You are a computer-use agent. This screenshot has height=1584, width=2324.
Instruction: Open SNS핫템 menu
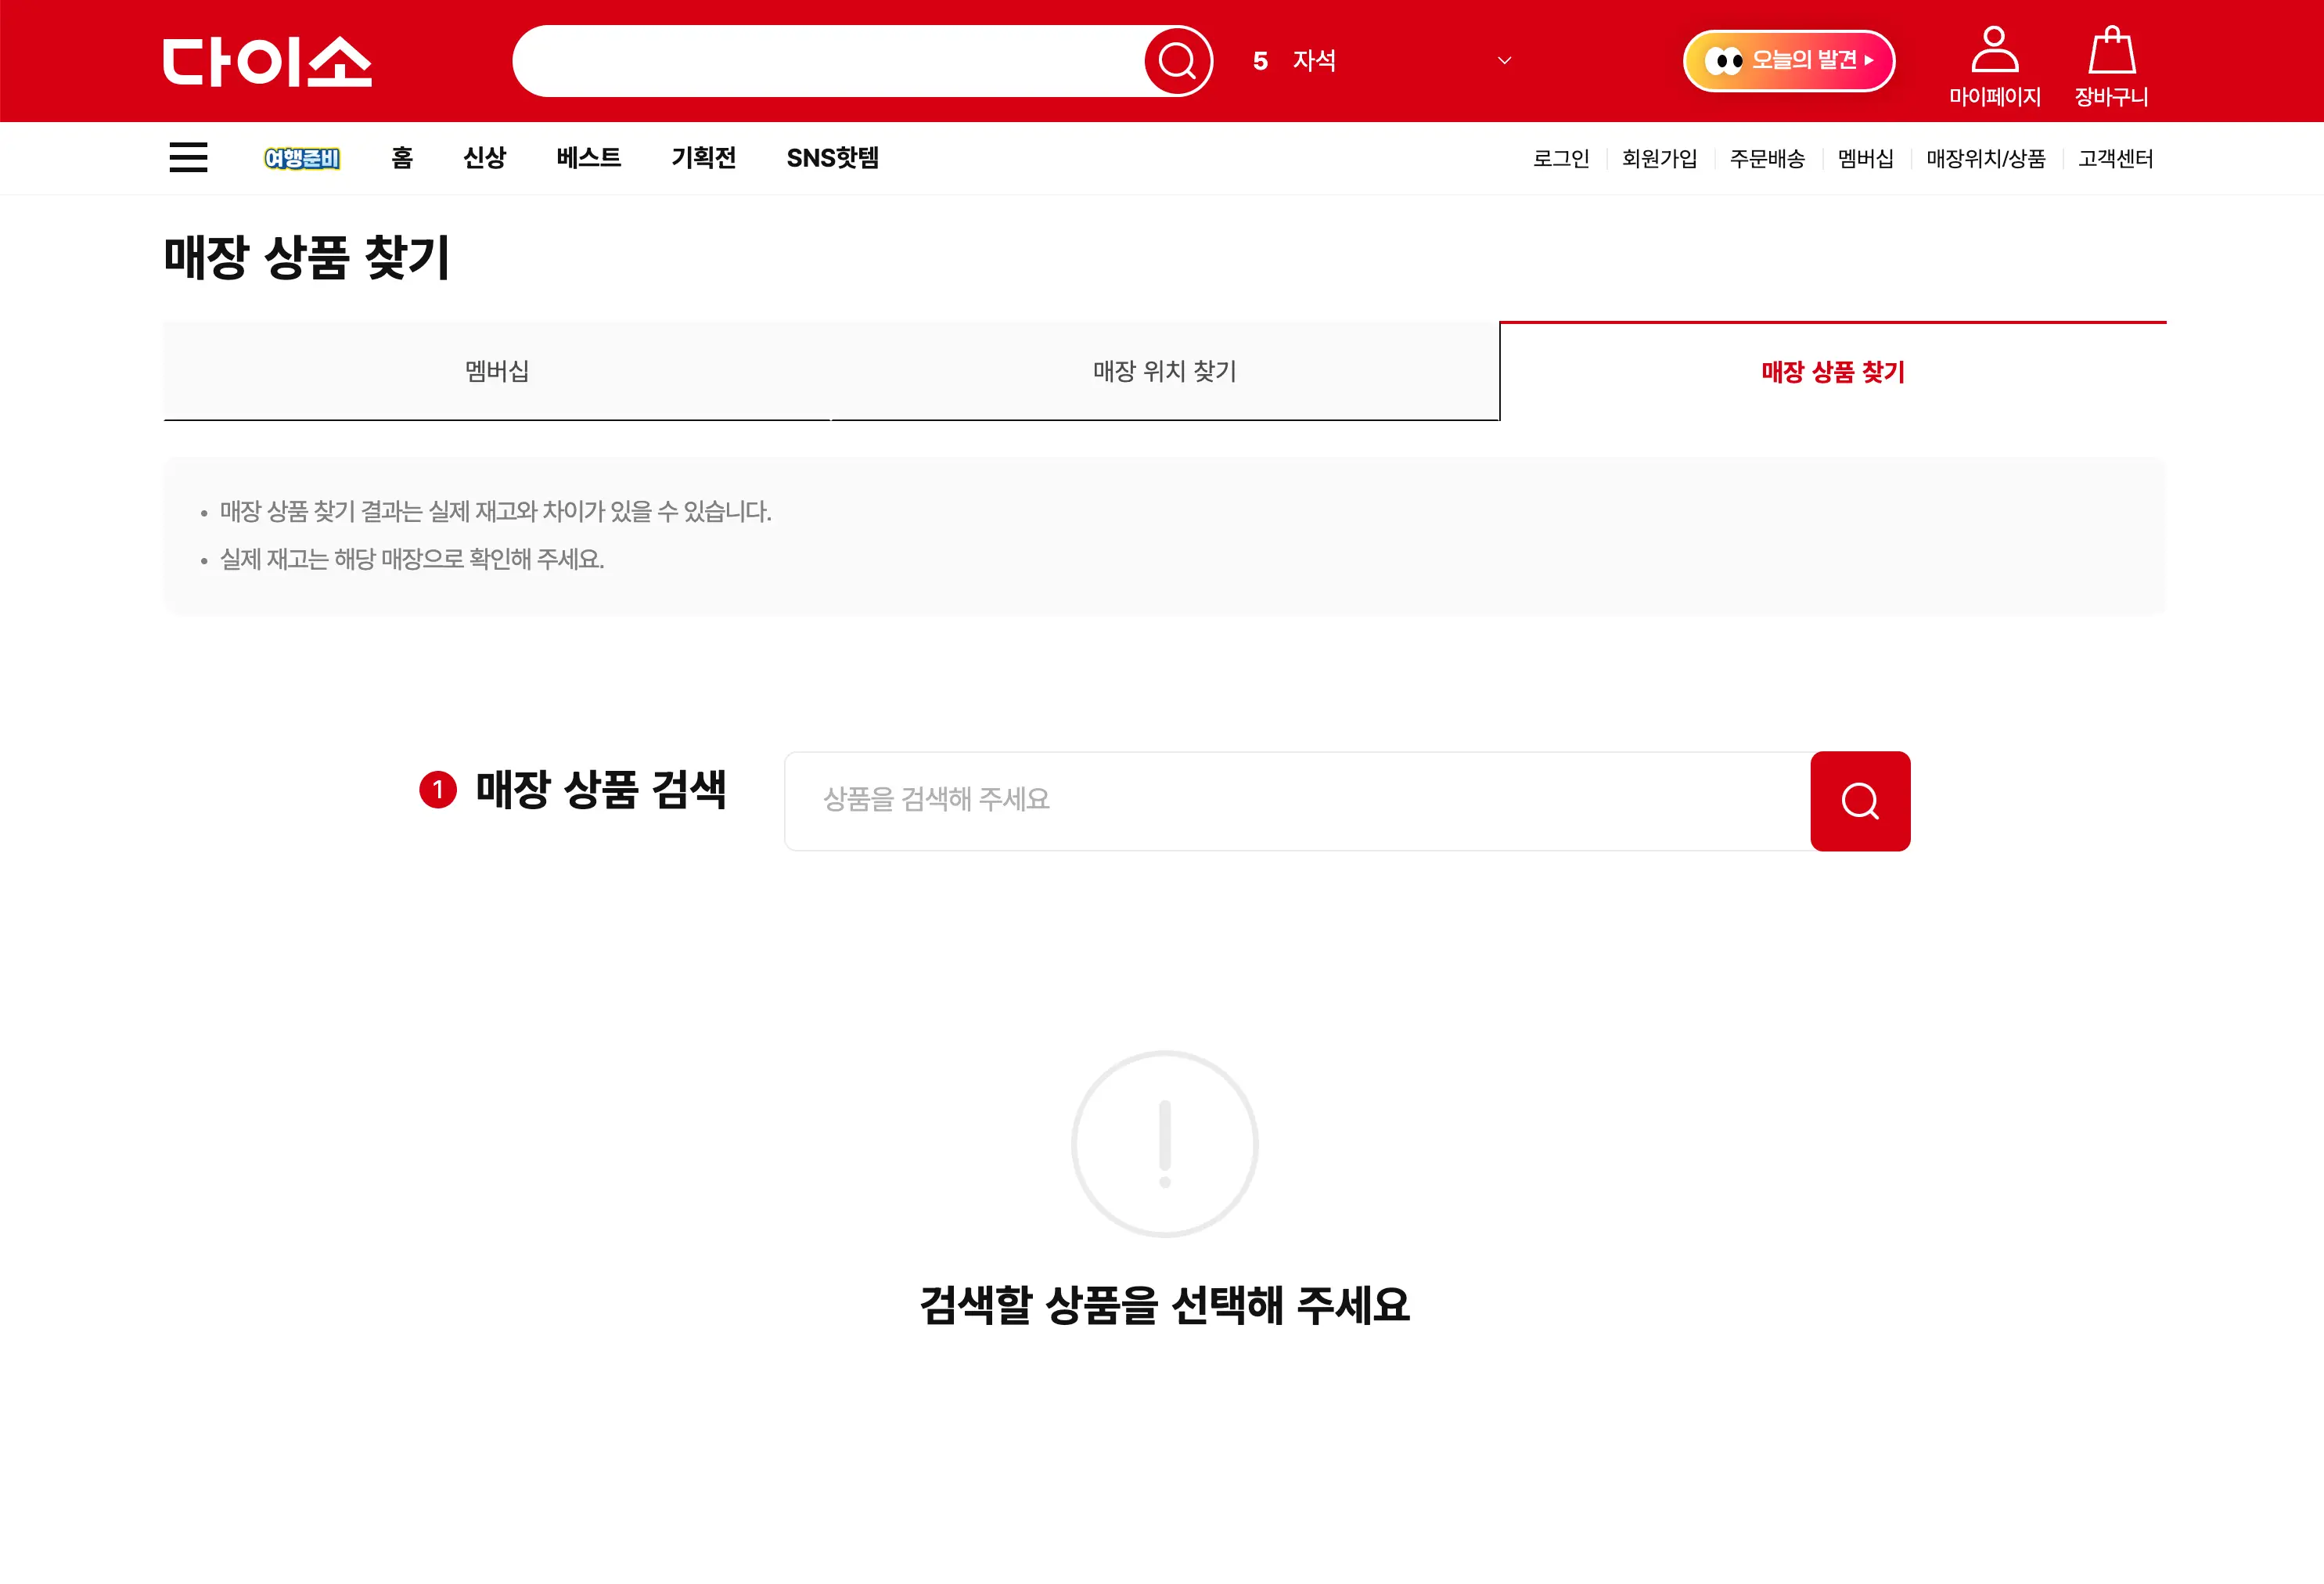pyautogui.click(x=832, y=158)
